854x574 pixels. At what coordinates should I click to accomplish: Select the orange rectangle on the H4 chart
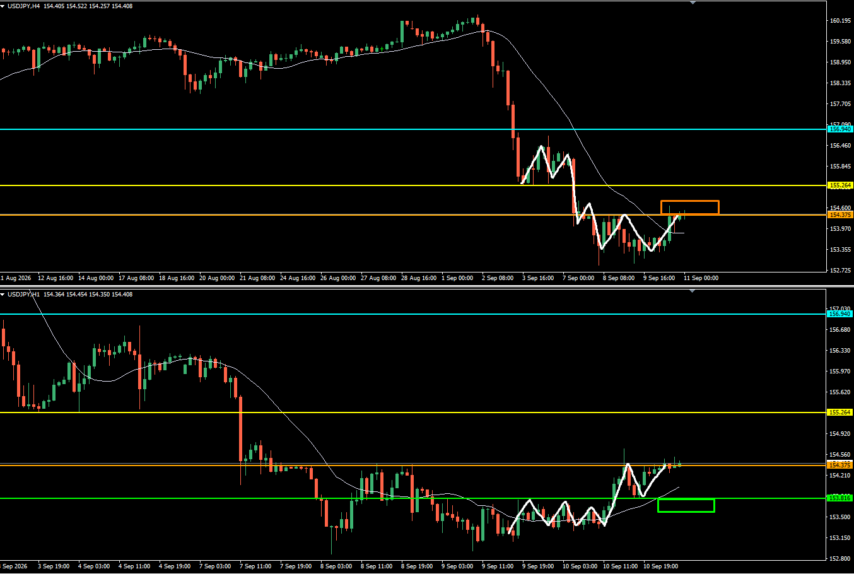point(690,208)
